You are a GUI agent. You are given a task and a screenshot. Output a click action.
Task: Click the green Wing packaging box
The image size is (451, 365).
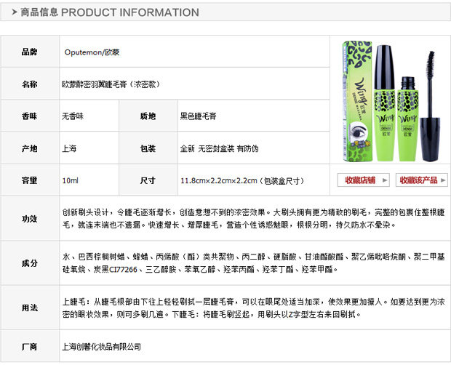click(x=357, y=102)
